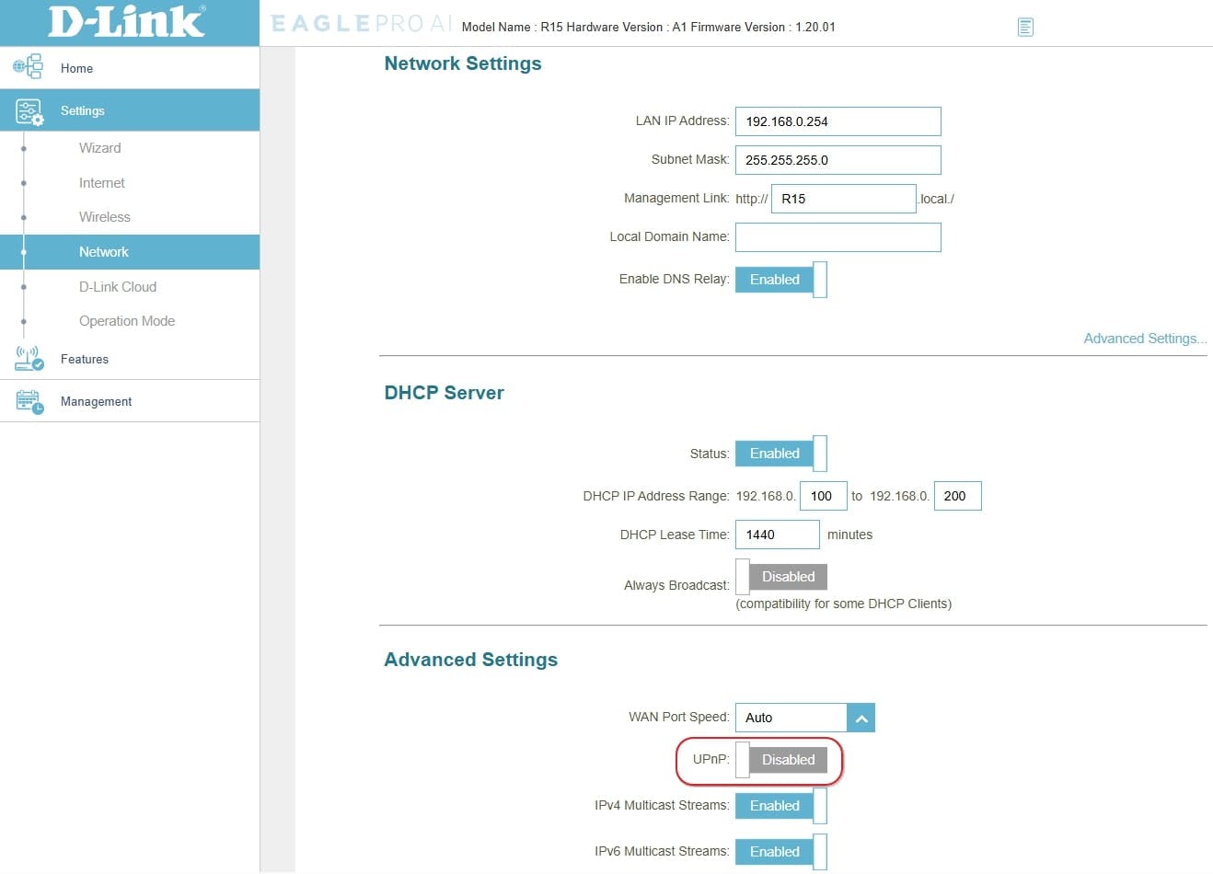
Task: Select Internet in Settings submenu
Action: point(101,183)
